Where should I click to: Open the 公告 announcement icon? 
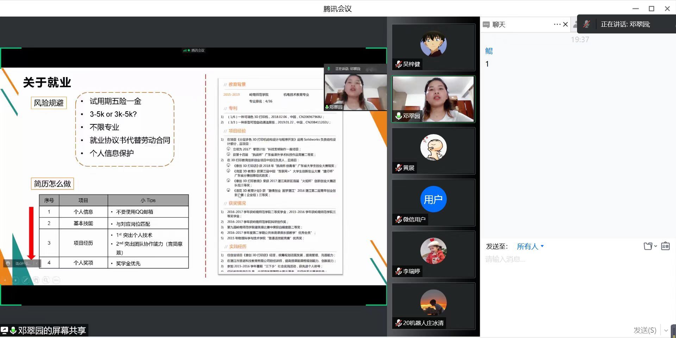[665, 246]
